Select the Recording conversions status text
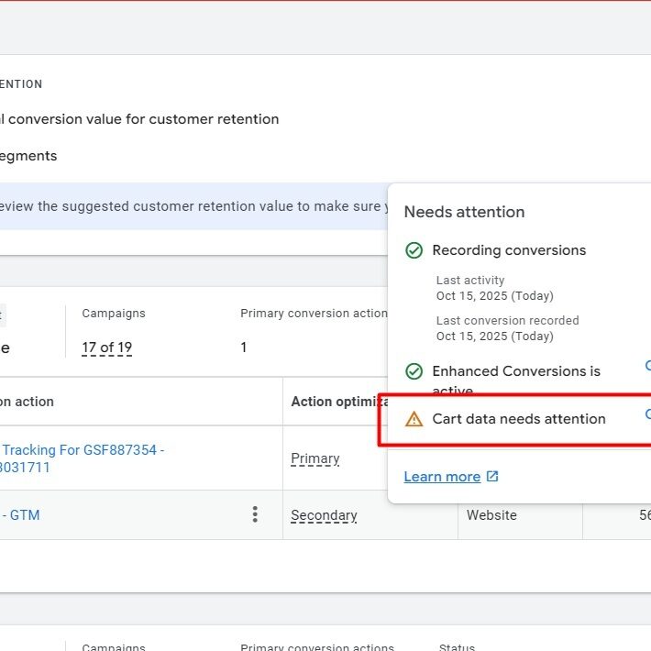The width and height of the screenshot is (651, 651). (509, 250)
